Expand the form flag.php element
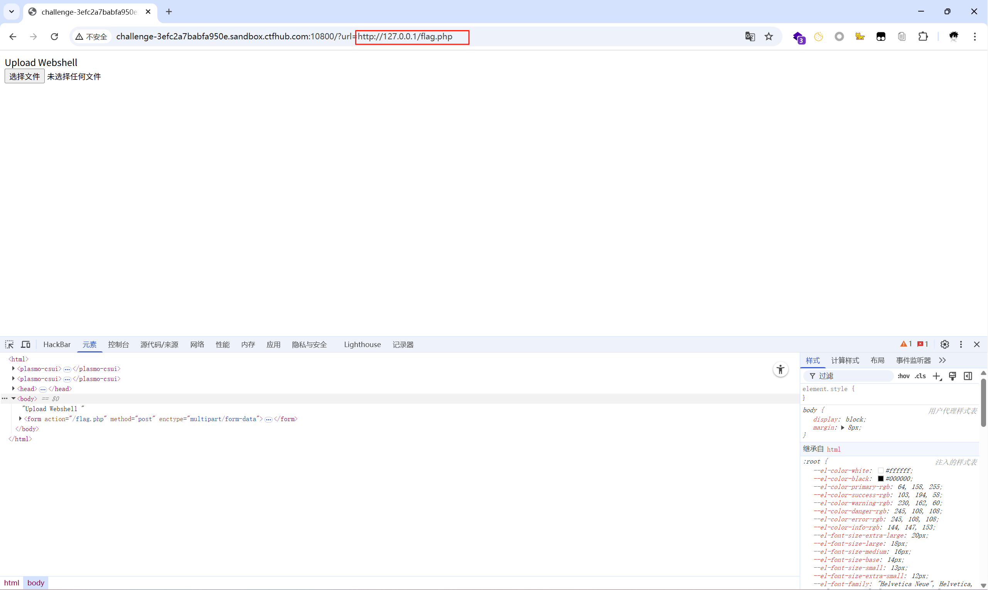Image resolution: width=988 pixels, height=590 pixels. [x=20, y=419]
